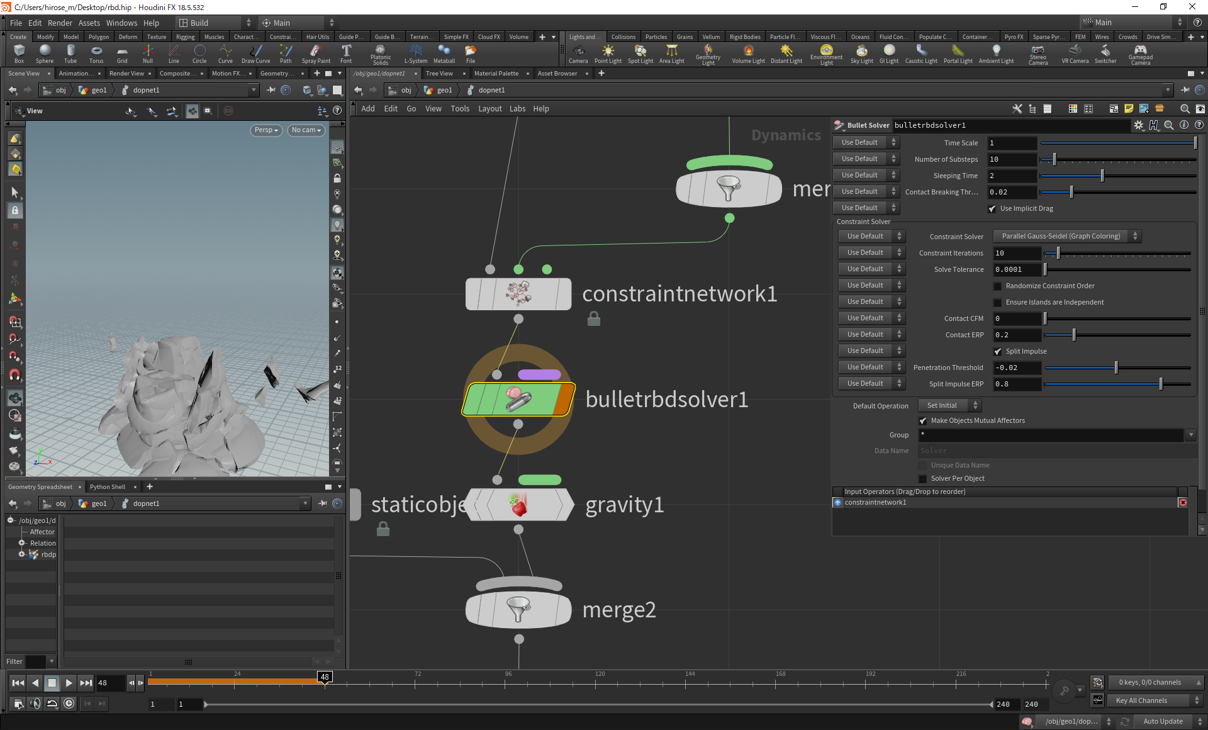Adjust the Number of Substeps slider

coord(1117,160)
